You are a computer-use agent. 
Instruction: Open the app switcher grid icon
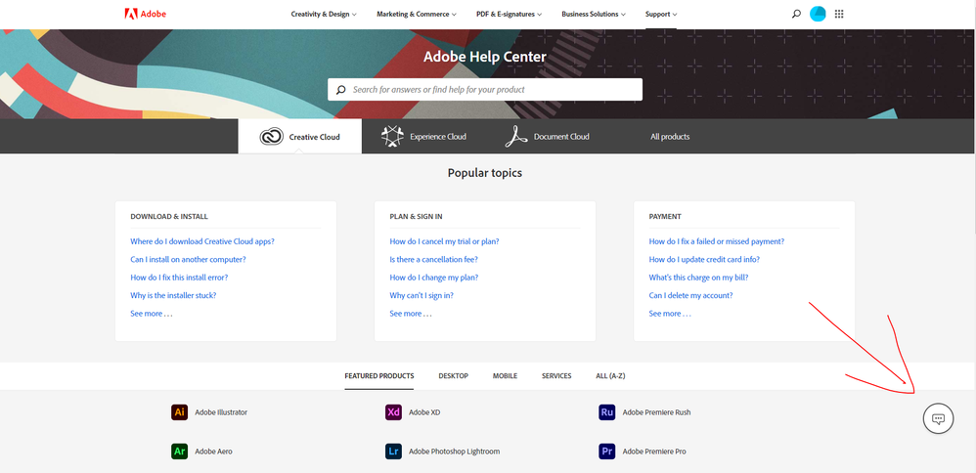coord(839,14)
